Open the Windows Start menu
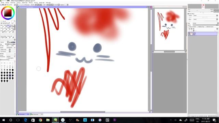This screenshot has height=123, width=219. click(x=3, y=120)
